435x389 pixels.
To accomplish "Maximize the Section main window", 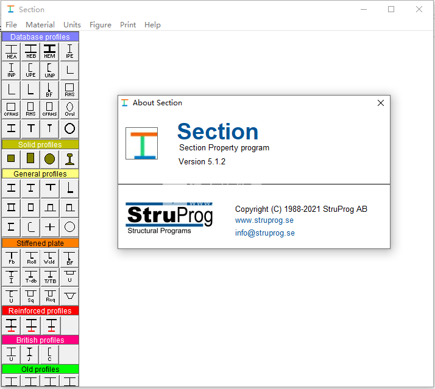I will 391,9.
